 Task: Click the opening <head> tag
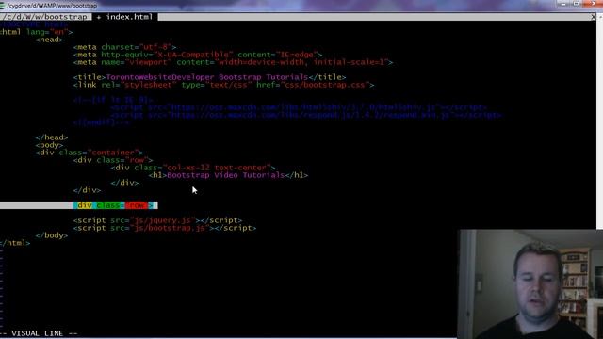49,40
